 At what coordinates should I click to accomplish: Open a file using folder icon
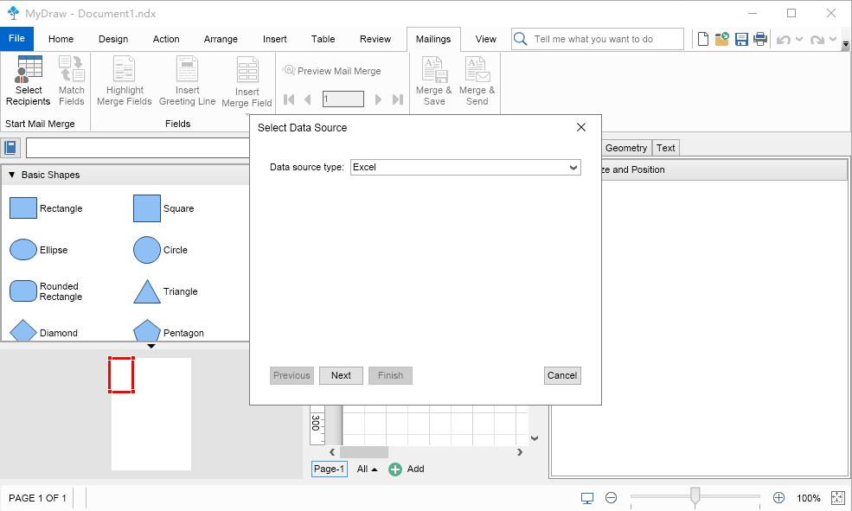tap(722, 39)
